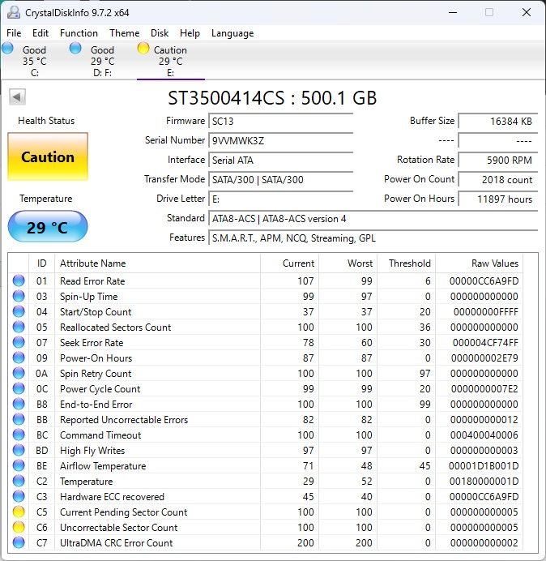Click the ST3500414CS : 500.1 GB title
546x561 pixels.
tap(272, 97)
